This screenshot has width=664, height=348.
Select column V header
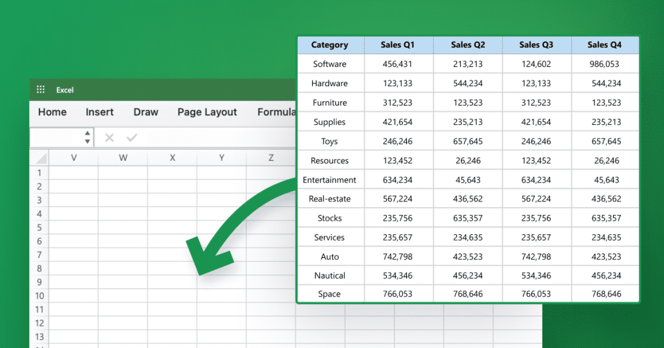(73, 158)
